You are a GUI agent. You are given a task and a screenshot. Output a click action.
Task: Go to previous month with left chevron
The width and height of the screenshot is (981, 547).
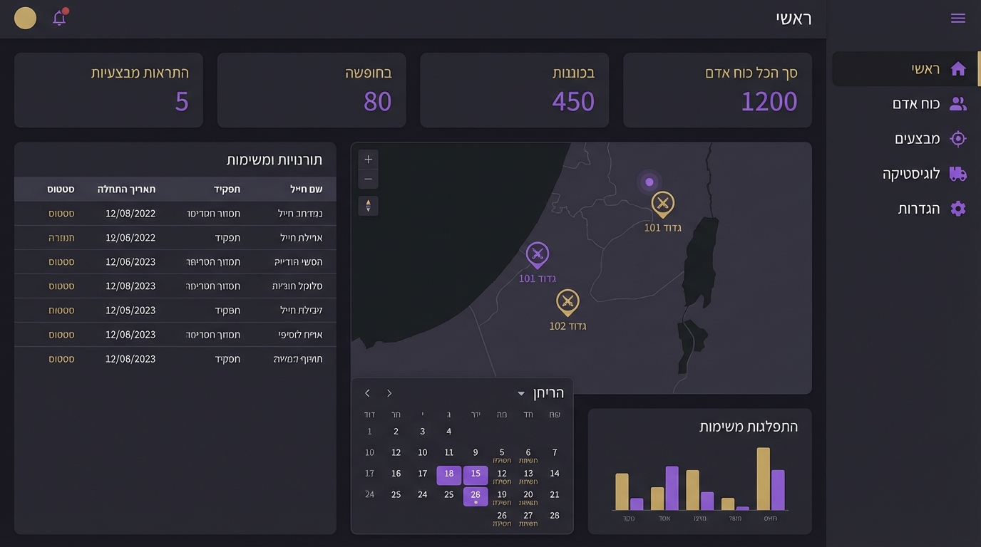point(367,394)
